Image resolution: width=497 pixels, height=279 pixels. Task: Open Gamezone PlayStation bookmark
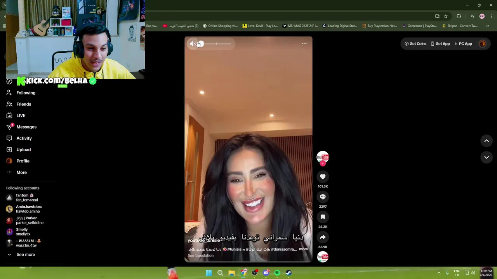click(419, 26)
